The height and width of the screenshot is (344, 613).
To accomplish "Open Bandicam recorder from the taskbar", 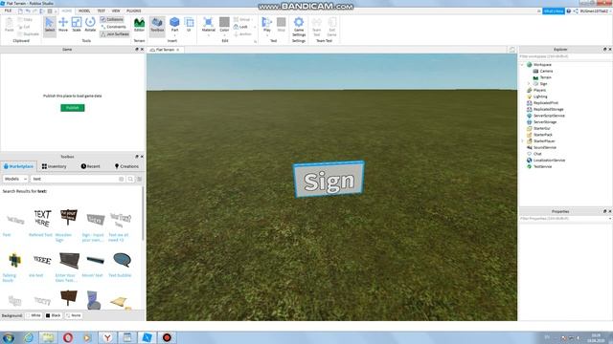I will coord(167,337).
